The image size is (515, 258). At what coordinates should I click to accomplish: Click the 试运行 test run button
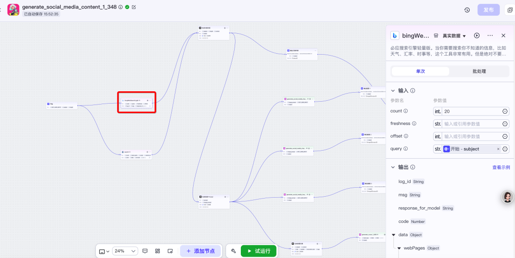point(258,251)
